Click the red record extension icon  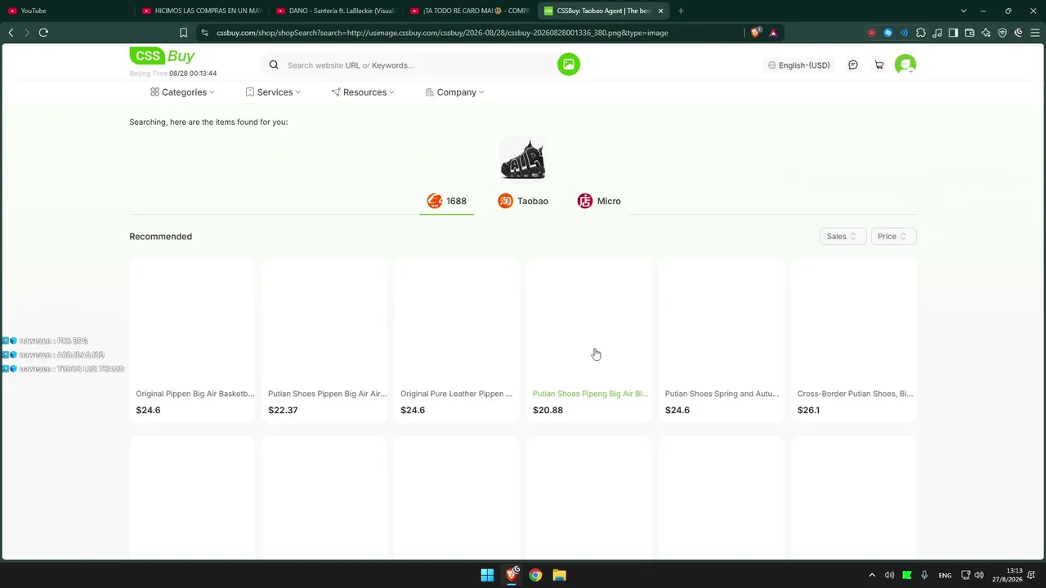[x=872, y=33]
